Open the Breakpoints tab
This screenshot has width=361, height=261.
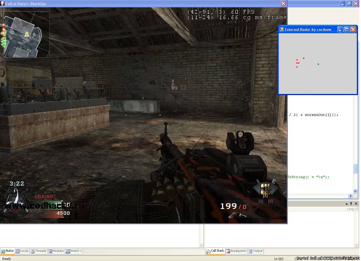pyautogui.click(x=236, y=251)
